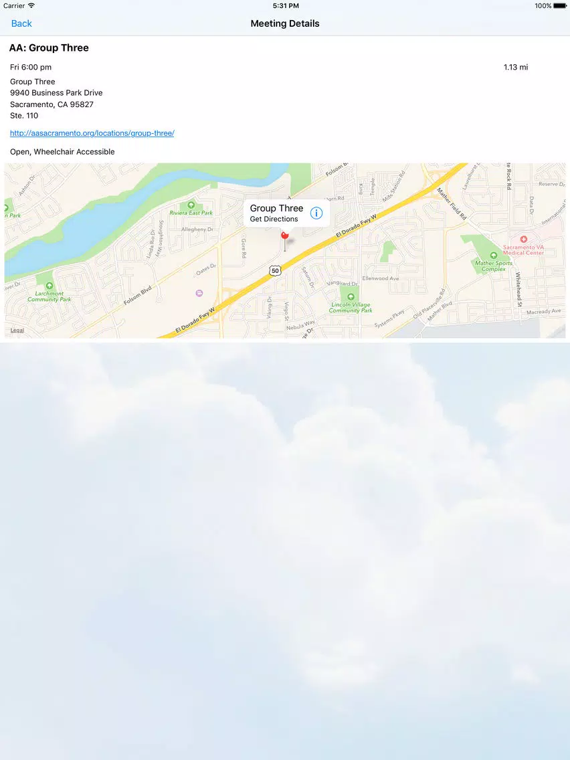Image resolution: width=570 pixels, height=760 pixels.
Task: Select the Lincoln Village Community Park marker
Action: pyautogui.click(x=351, y=296)
